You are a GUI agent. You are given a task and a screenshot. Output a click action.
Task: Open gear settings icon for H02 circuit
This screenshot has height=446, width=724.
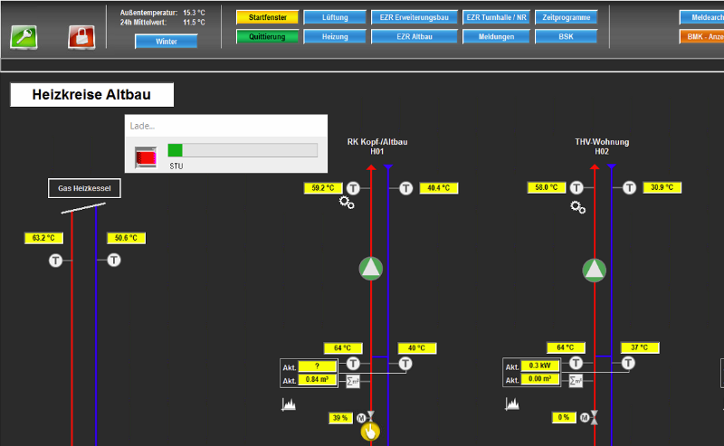[577, 207]
